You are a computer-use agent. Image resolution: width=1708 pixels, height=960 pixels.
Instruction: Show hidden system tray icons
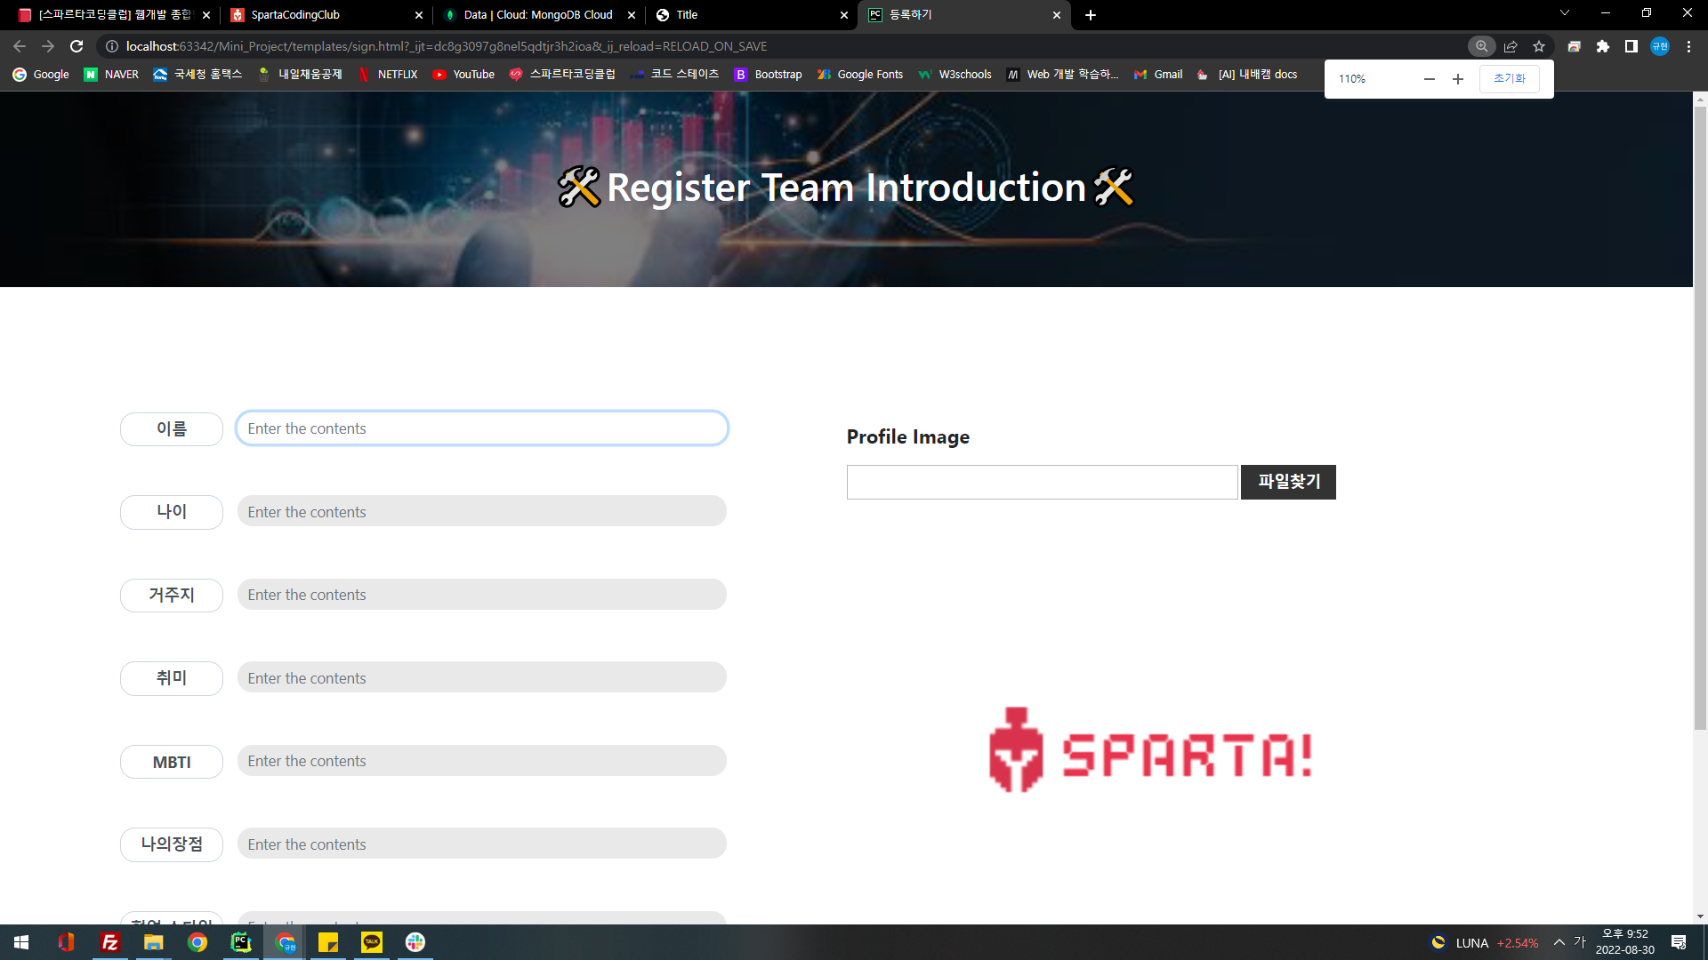(x=1559, y=942)
